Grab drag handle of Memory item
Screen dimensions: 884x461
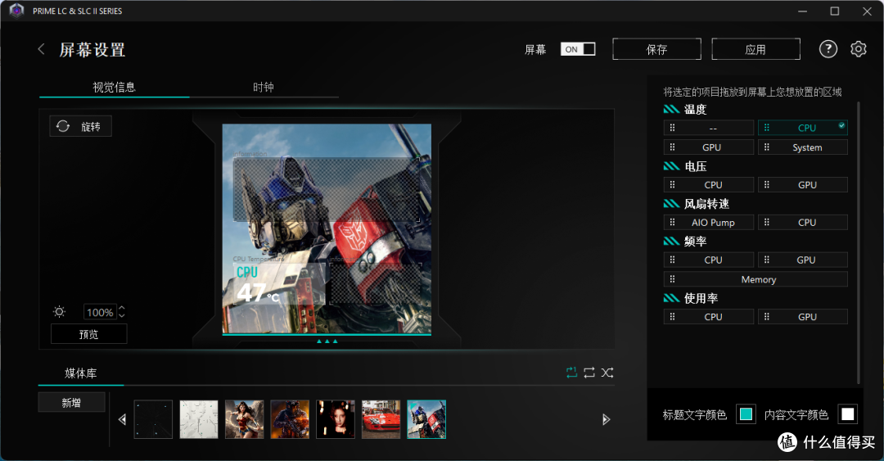pyautogui.click(x=672, y=278)
